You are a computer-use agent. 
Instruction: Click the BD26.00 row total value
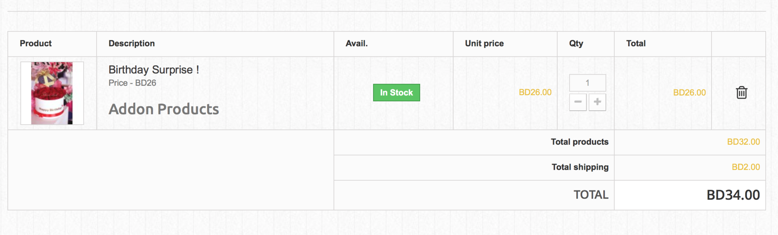(x=689, y=93)
